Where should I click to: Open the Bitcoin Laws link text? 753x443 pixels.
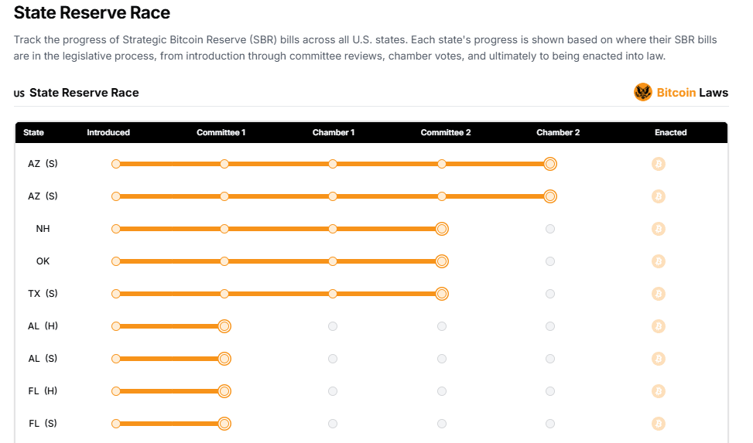[x=693, y=93]
